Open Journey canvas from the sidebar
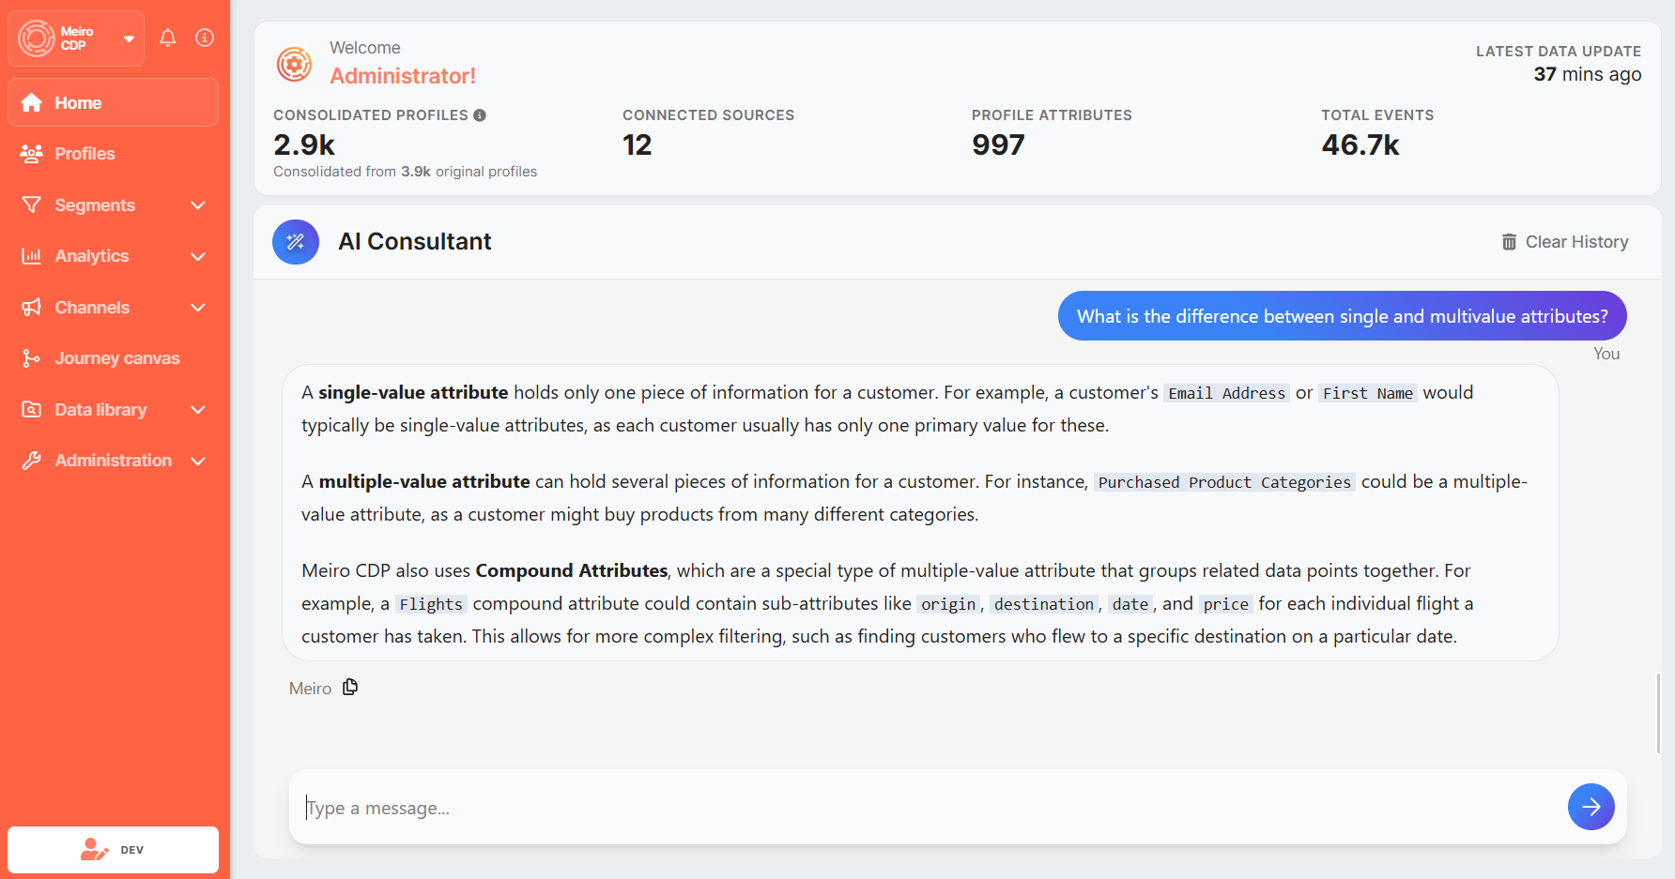1675x879 pixels. (x=116, y=358)
